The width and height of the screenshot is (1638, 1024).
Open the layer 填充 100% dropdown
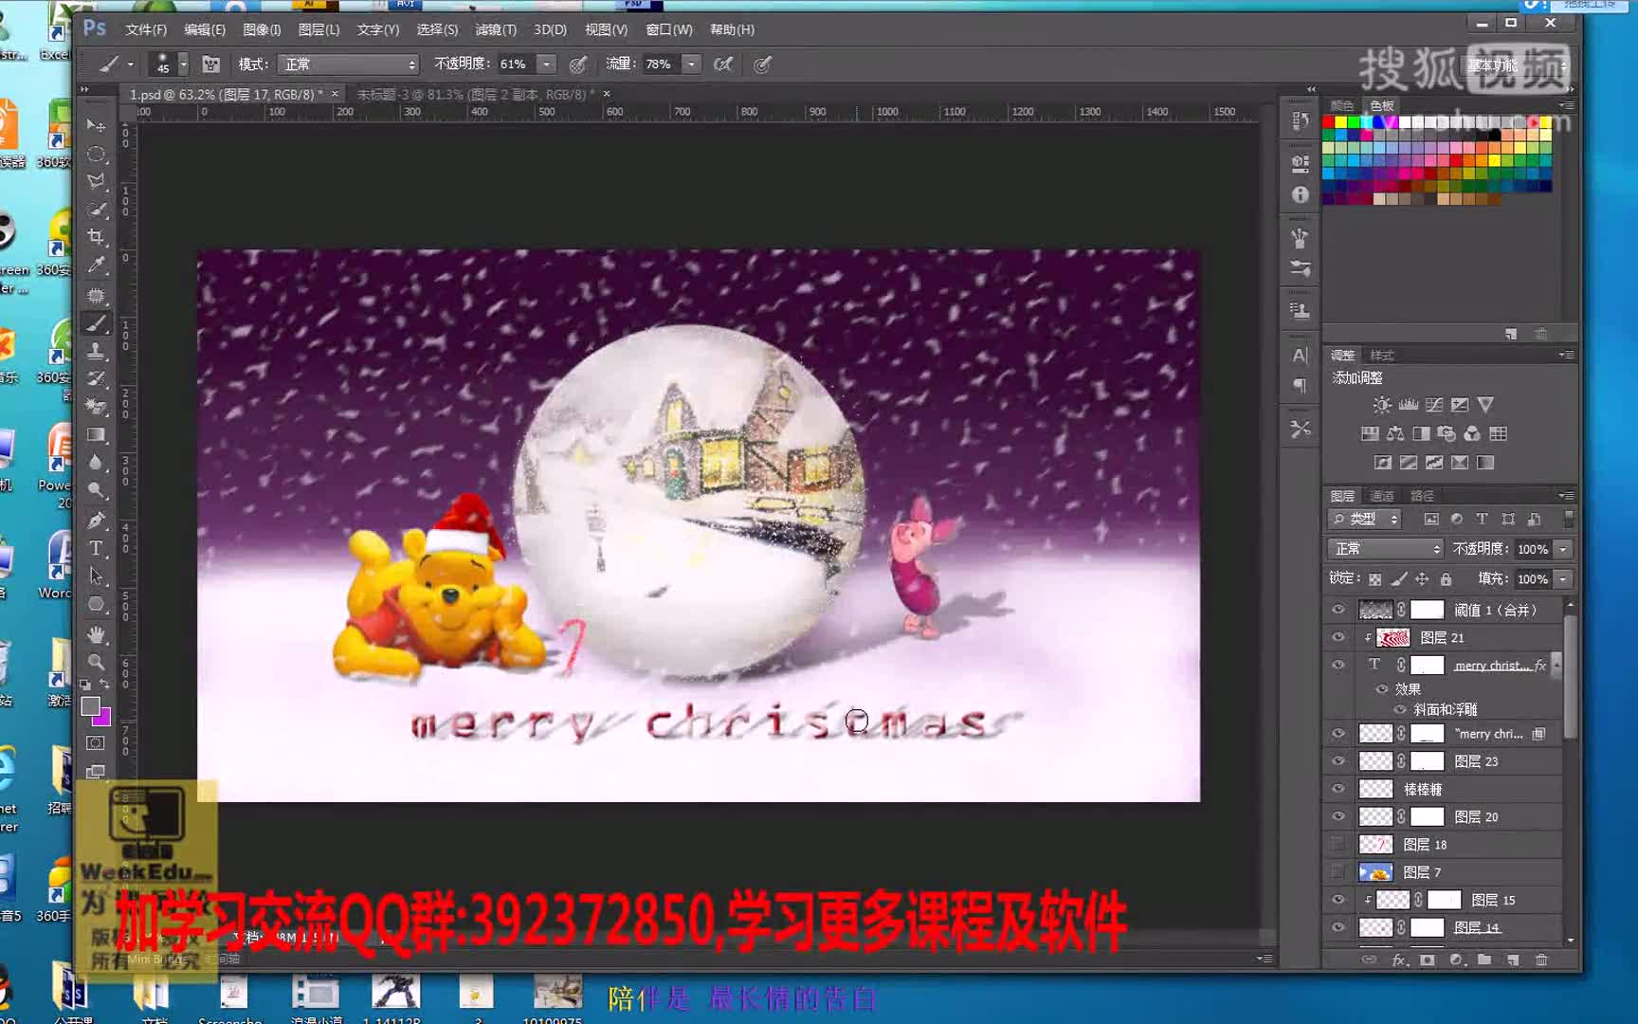1563,578
